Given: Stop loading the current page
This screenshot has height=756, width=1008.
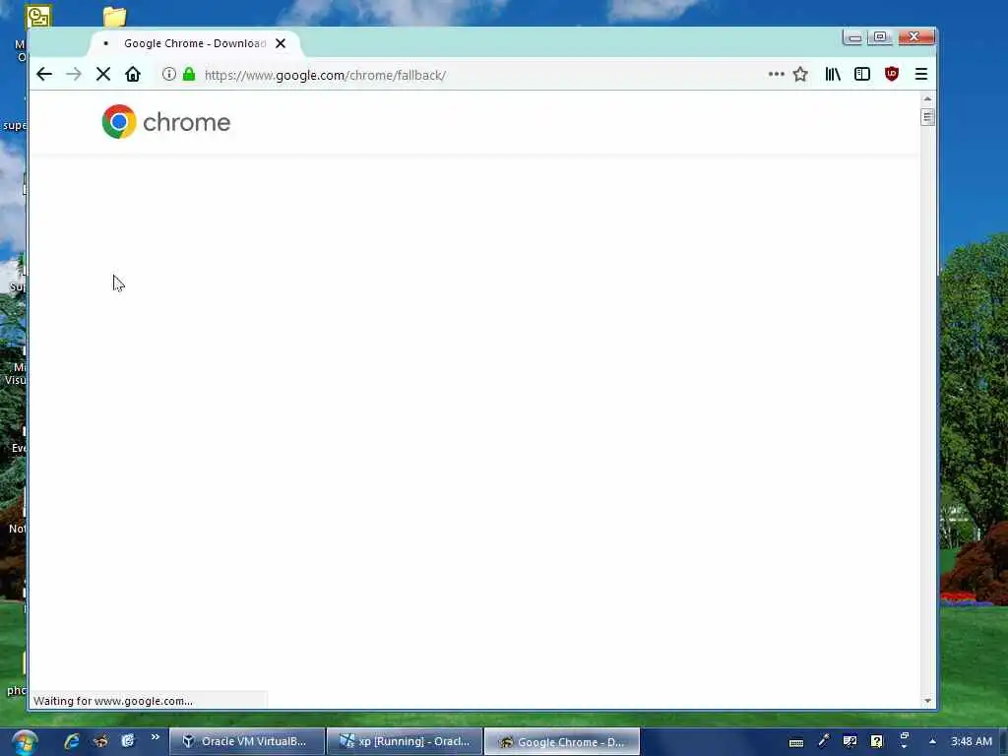Looking at the screenshot, I should pyautogui.click(x=102, y=75).
